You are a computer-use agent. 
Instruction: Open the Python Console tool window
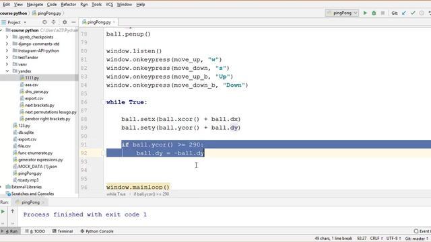(97, 231)
